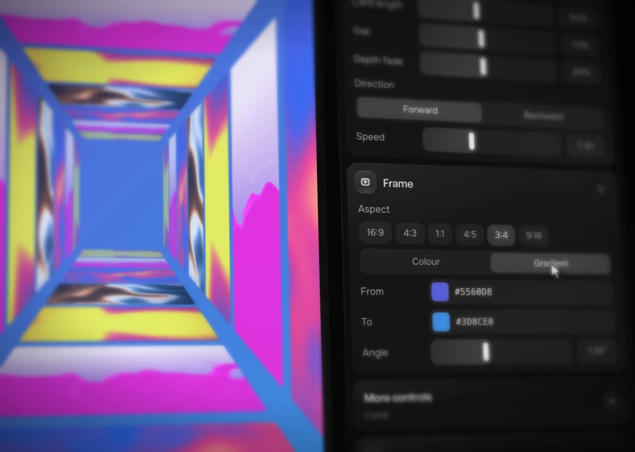The width and height of the screenshot is (635, 452).
Task: Collapse the Frame section with its chevron
Action: (x=600, y=189)
